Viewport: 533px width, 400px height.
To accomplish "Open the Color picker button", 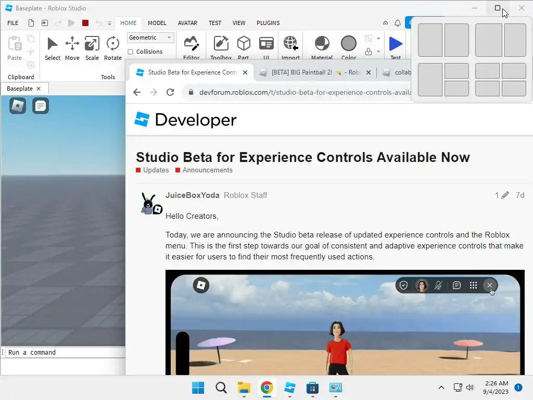I will tap(349, 47).
